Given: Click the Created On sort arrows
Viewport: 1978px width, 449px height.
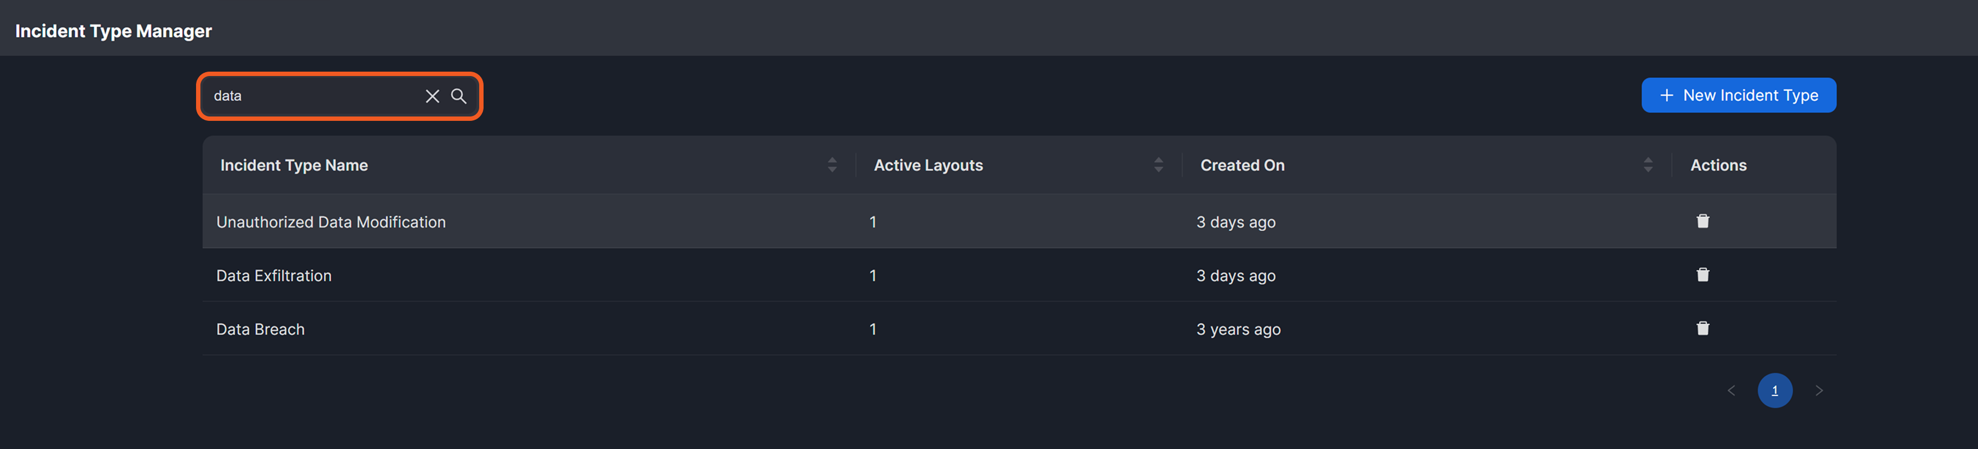Looking at the screenshot, I should coord(1648,165).
